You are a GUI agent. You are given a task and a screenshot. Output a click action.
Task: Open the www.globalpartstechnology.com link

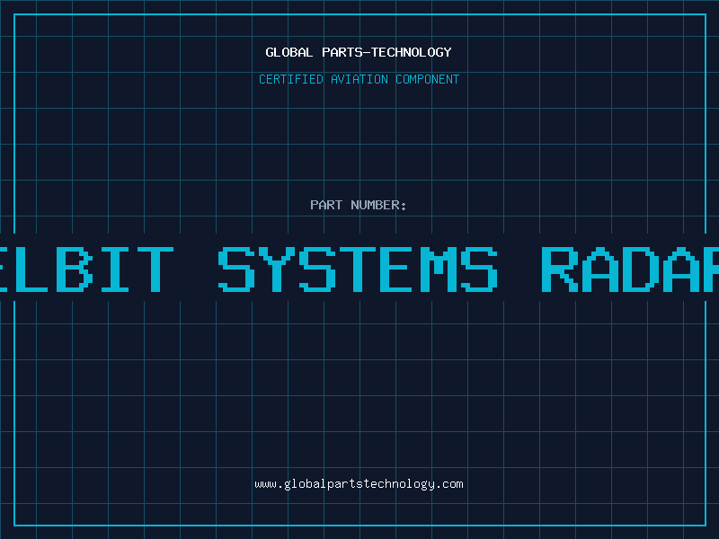click(x=359, y=484)
